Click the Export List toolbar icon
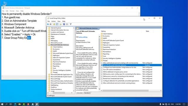188x106 pixels. 60,24
